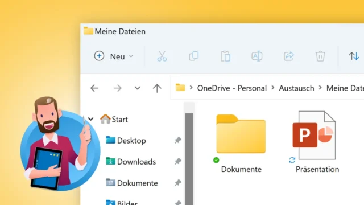Open recent locations chevron dropdown

[x=138, y=88]
